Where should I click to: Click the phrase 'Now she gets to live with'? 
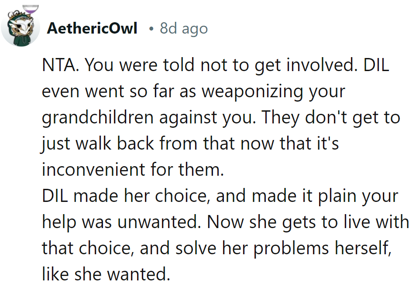308,222
